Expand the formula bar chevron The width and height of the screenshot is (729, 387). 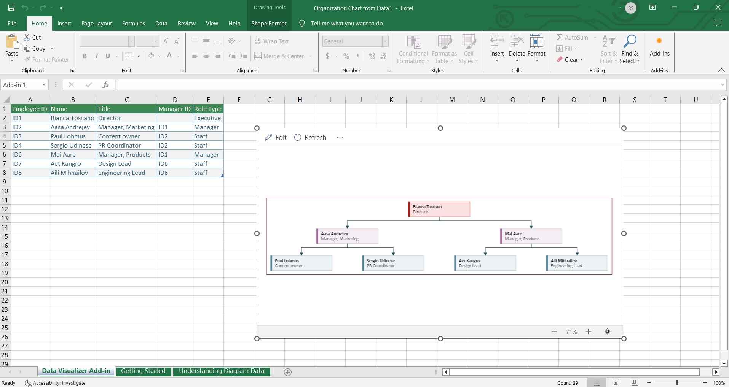click(723, 85)
